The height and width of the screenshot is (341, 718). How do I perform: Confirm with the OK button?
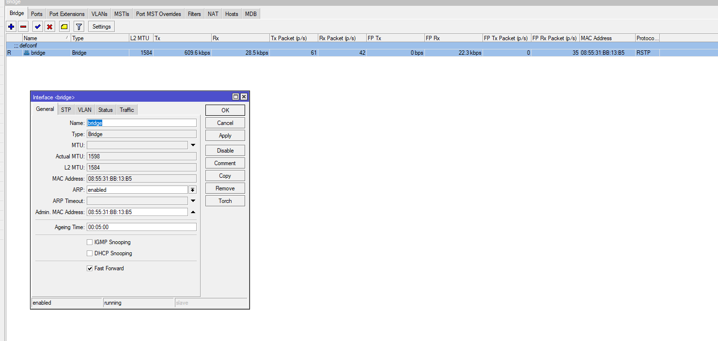click(225, 110)
